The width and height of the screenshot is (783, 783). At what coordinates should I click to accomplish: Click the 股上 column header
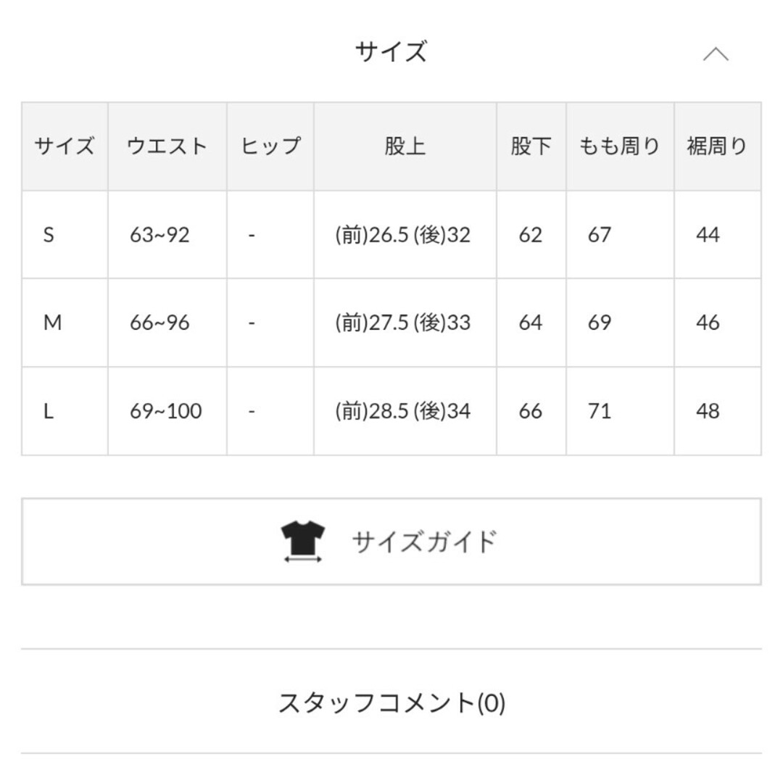pyautogui.click(x=405, y=146)
